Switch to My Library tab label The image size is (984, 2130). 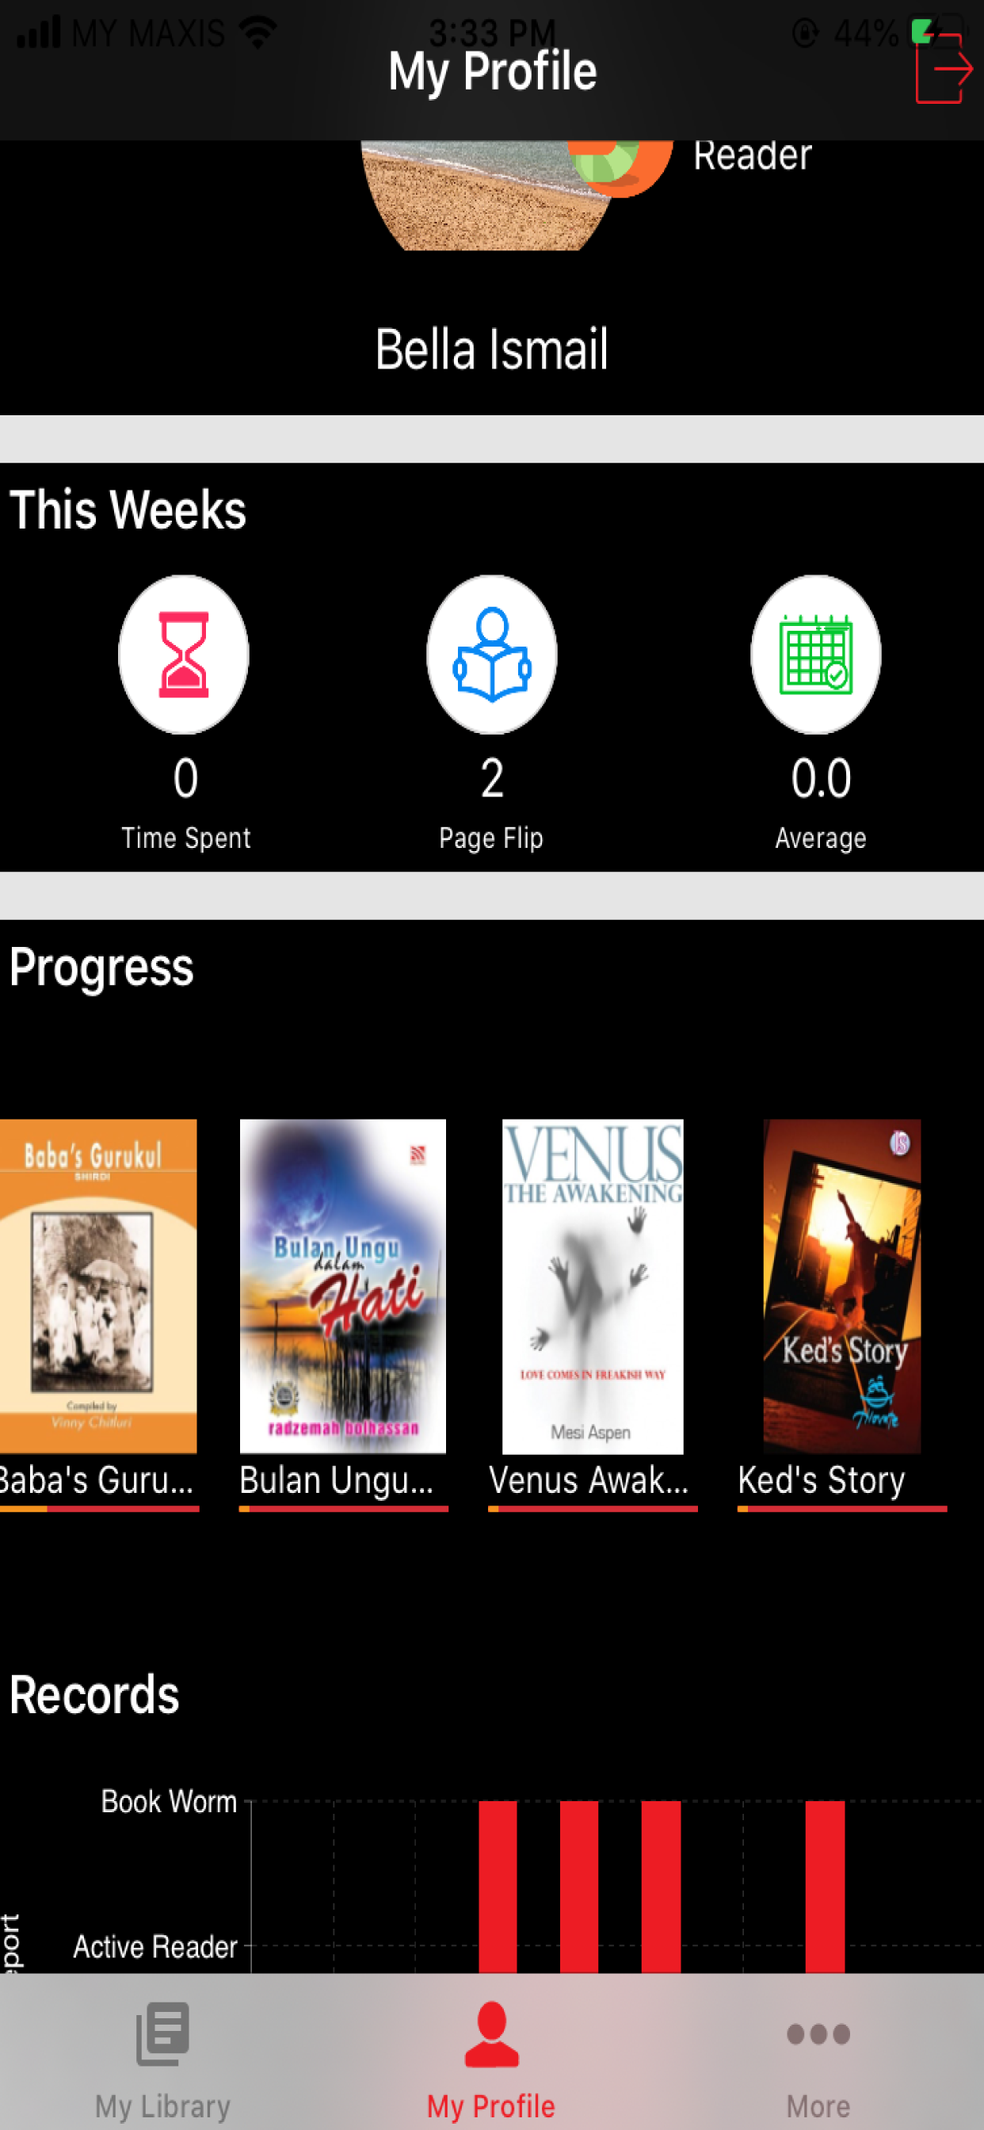[x=163, y=2106]
